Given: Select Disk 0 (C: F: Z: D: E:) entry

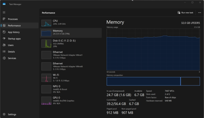Looking at the screenshot, I should [x=71, y=44].
